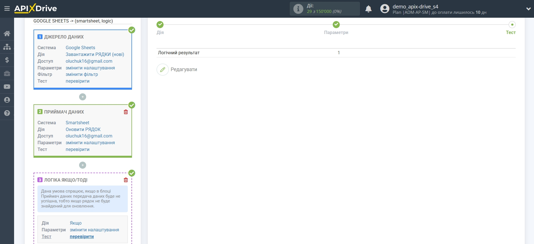Go to the Параметри step

coord(336,32)
